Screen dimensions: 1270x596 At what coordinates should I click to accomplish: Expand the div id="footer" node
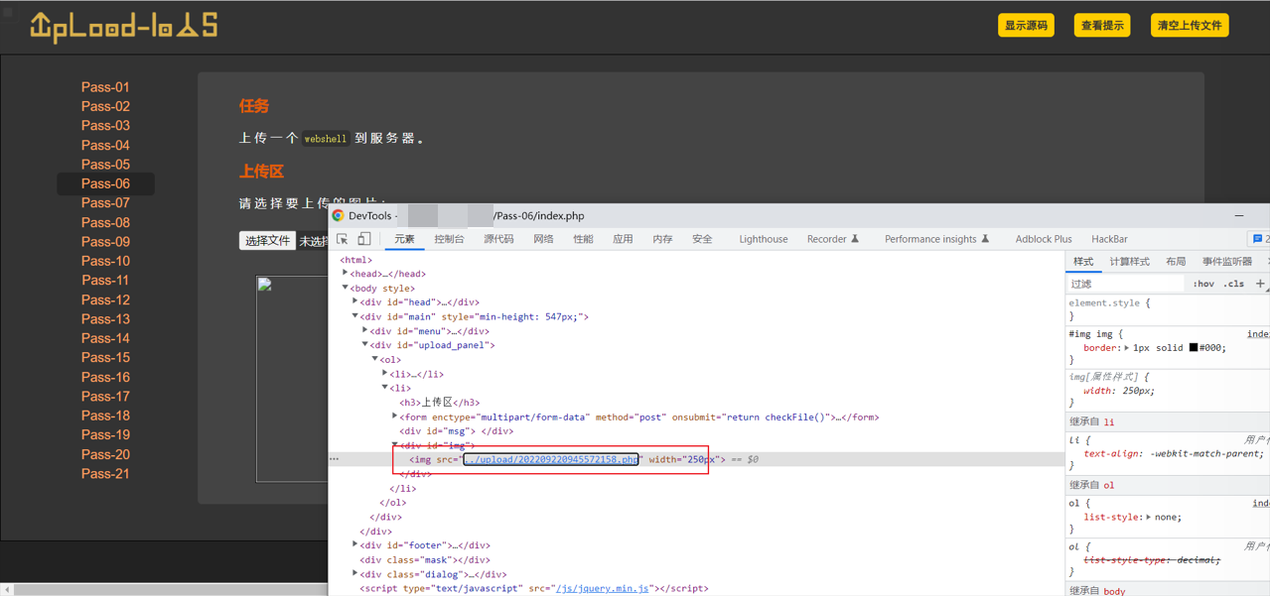(355, 545)
